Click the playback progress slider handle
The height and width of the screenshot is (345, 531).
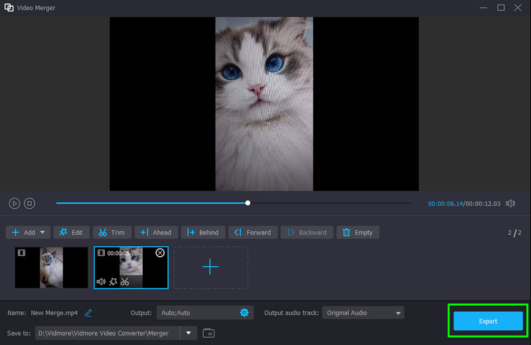[x=248, y=203]
